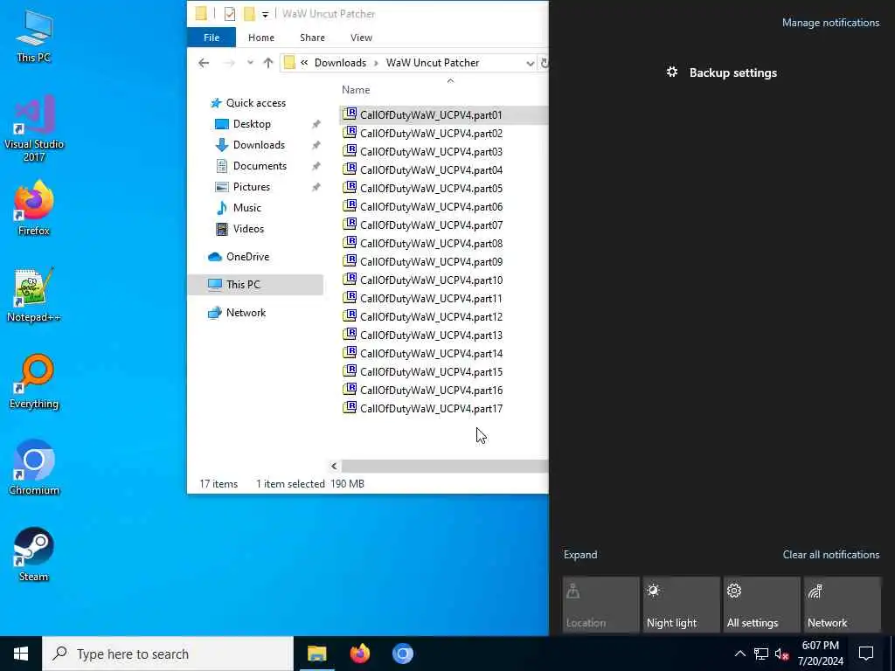Click the Properties quick access toolbar icon
The image size is (895, 671).
click(230, 14)
